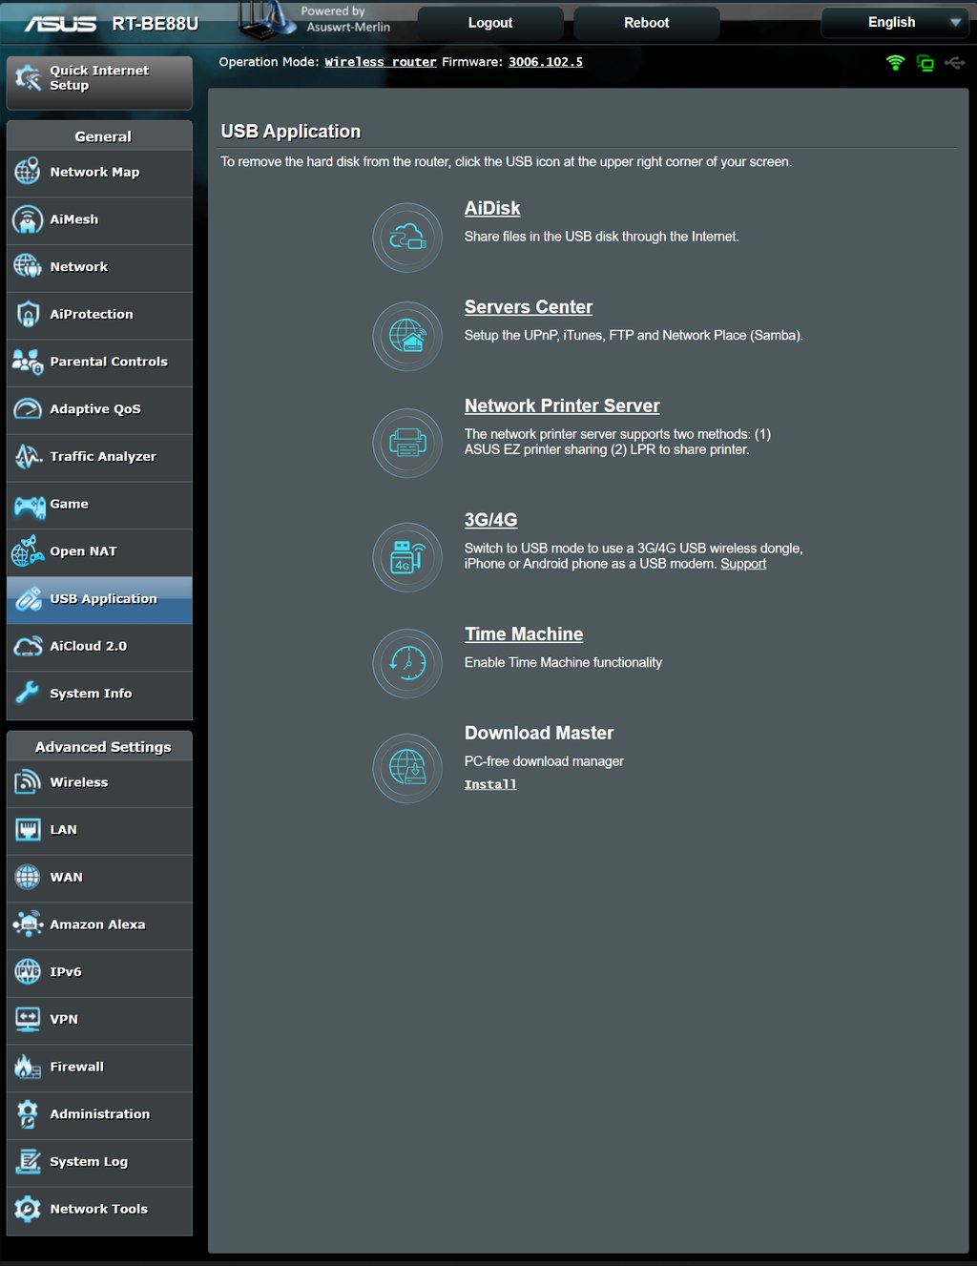Open the Open NAT page

[x=99, y=552]
